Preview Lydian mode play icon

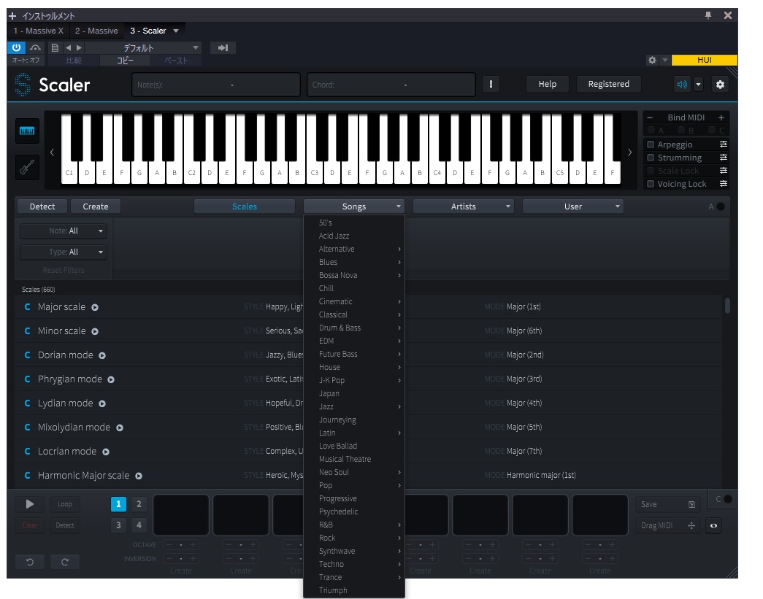click(102, 403)
